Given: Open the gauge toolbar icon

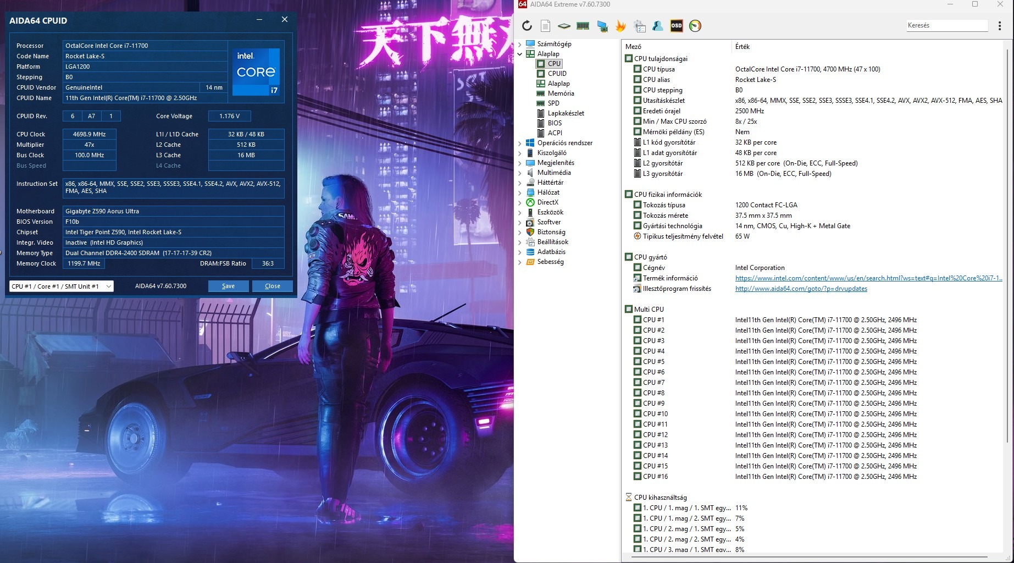Looking at the screenshot, I should click(x=695, y=26).
